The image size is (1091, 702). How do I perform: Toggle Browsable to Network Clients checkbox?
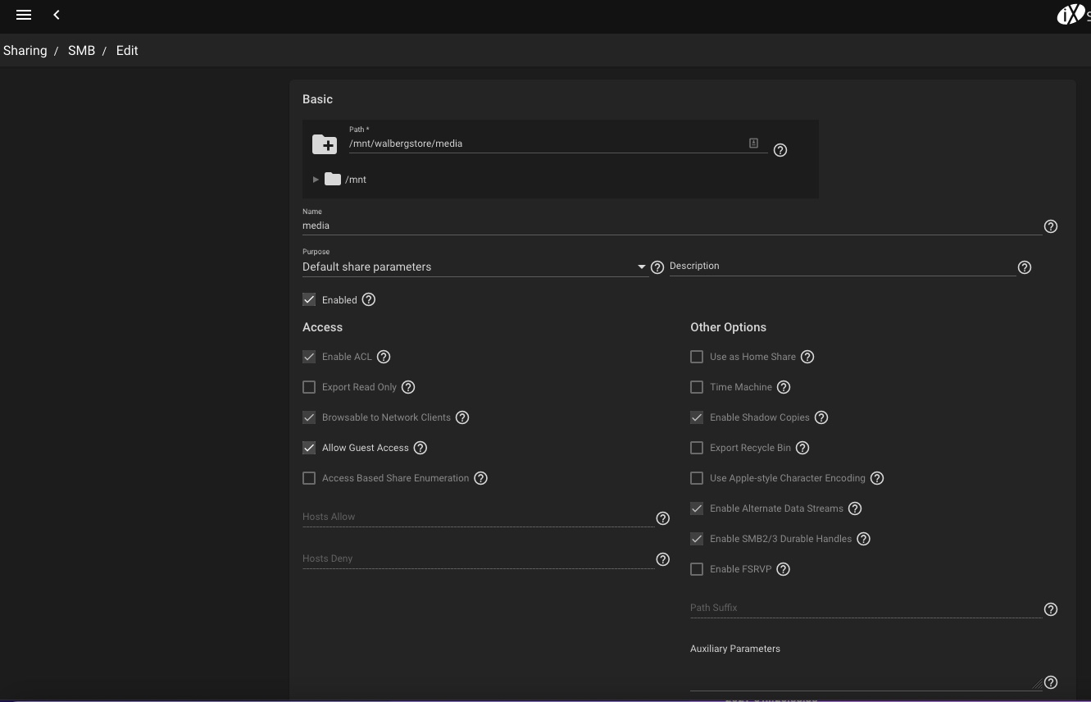[x=309, y=417]
